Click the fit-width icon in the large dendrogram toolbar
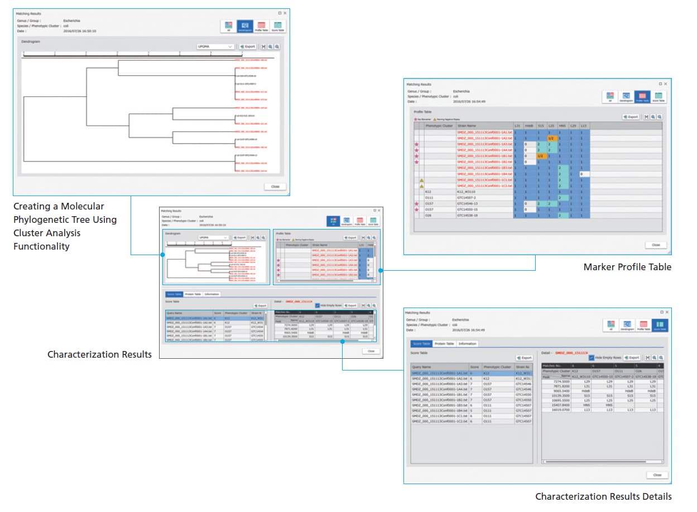The image size is (697, 512). click(x=263, y=47)
